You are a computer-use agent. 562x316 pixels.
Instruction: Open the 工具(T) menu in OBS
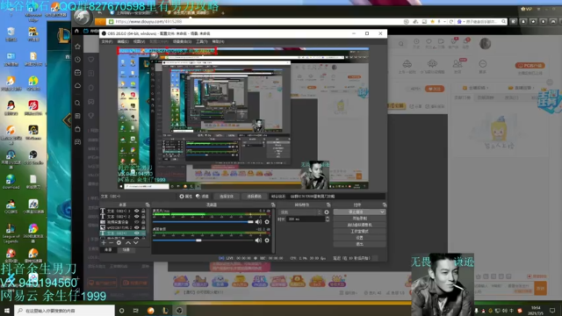pyautogui.click(x=202, y=41)
